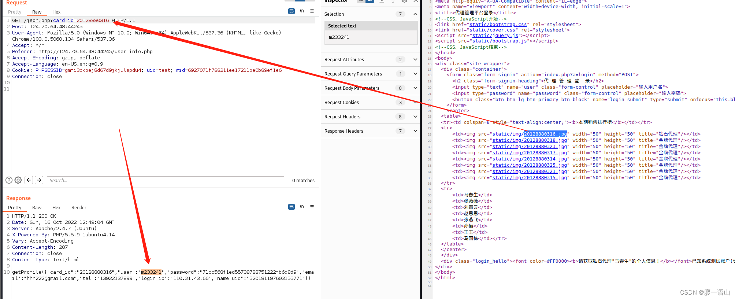
Task: Select Pretty tab in Response panel
Action: (15, 207)
